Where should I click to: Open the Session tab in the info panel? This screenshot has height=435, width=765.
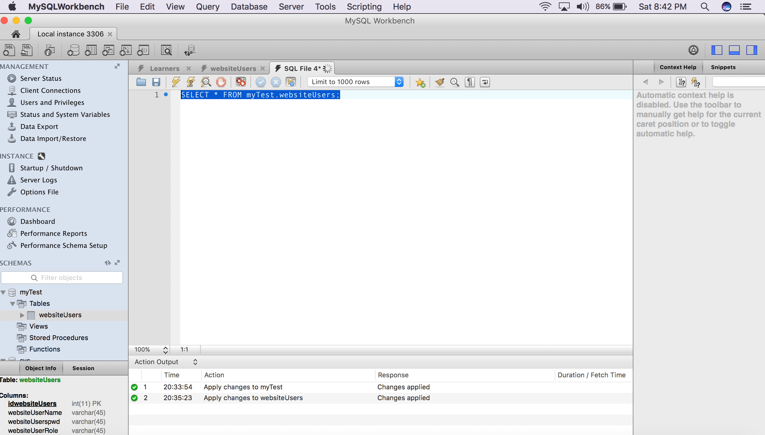(83, 368)
